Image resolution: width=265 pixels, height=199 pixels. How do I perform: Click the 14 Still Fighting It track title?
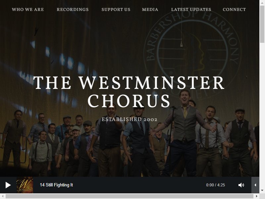[56, 185]
